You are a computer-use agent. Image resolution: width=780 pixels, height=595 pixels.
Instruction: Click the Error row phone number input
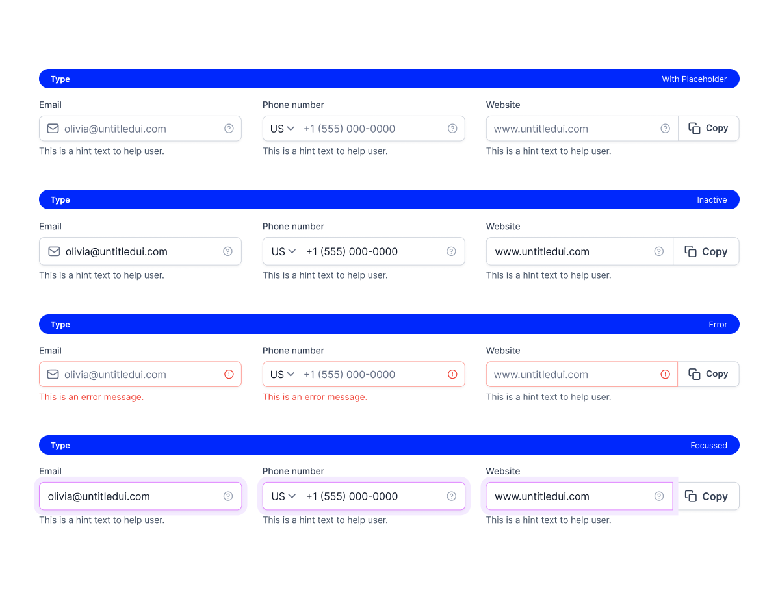click(x=364, y=374)
